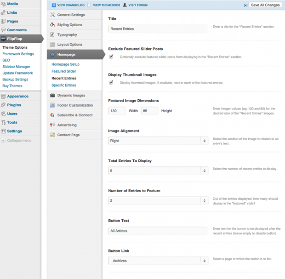The width and height of the screenshot is (285, 279).
Task: Open the Contact Page tab
Action: (x=74, y=135)
